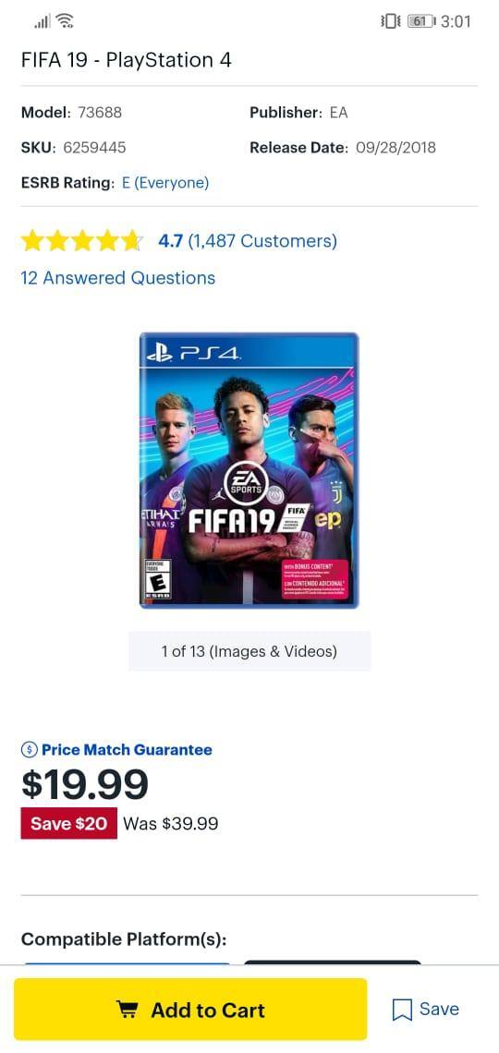Open the 4.7 customer reviews link

247,241
